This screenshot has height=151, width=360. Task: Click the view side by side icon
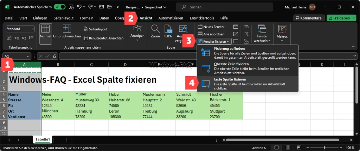tap(246, 27)
